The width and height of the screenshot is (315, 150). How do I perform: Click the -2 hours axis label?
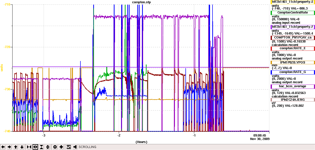pyautogui.click(x=119, y=135)
